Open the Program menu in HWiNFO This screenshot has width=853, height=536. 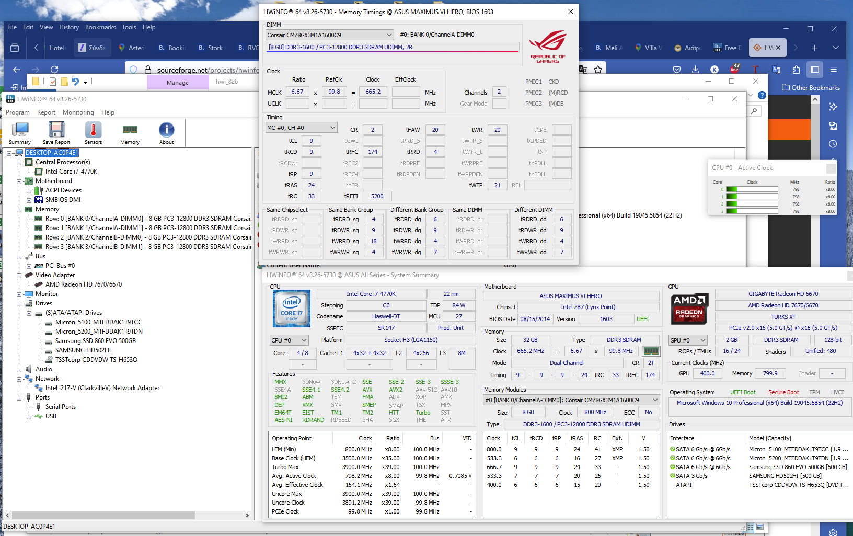click(x=18, y=112)
